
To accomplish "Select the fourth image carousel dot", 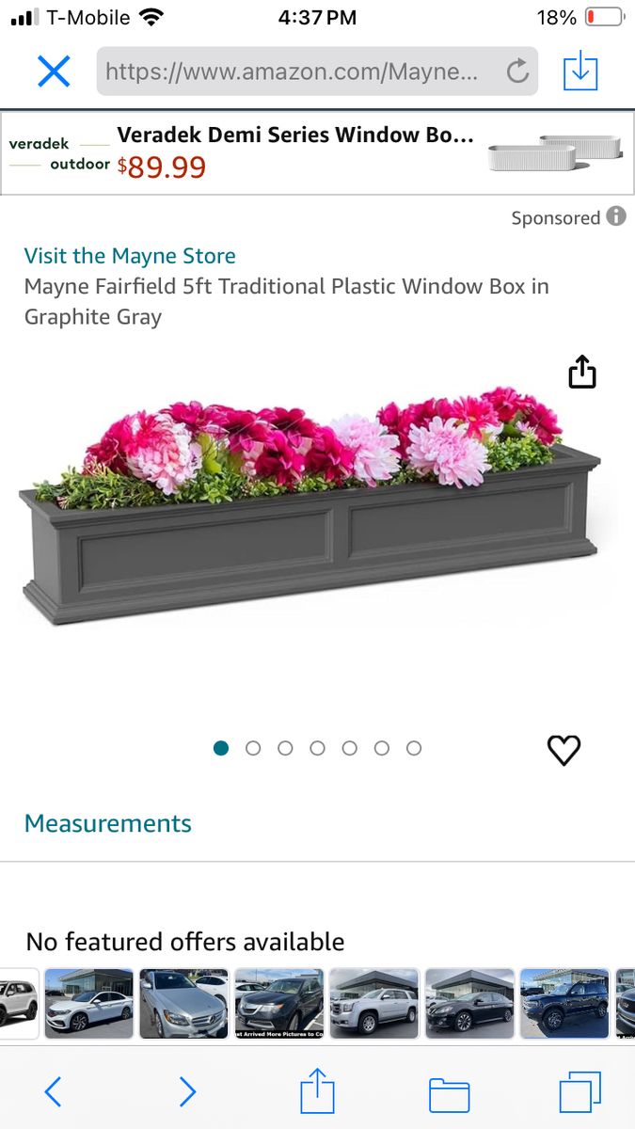I will [x=317, y=748].
